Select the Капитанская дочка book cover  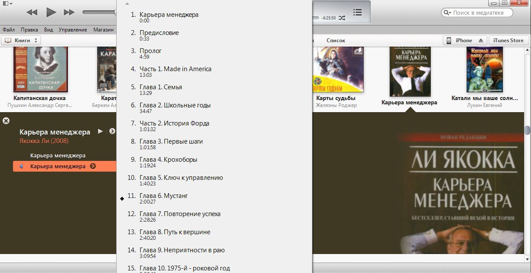click(40, 69)
